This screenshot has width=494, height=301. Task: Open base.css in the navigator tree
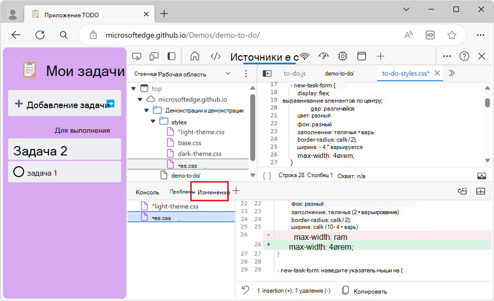(x=189, y=143)
